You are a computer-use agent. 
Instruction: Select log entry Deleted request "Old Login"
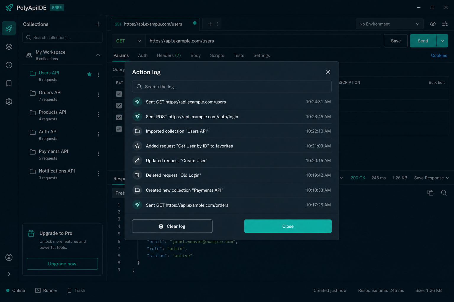[x=232, y=175]
